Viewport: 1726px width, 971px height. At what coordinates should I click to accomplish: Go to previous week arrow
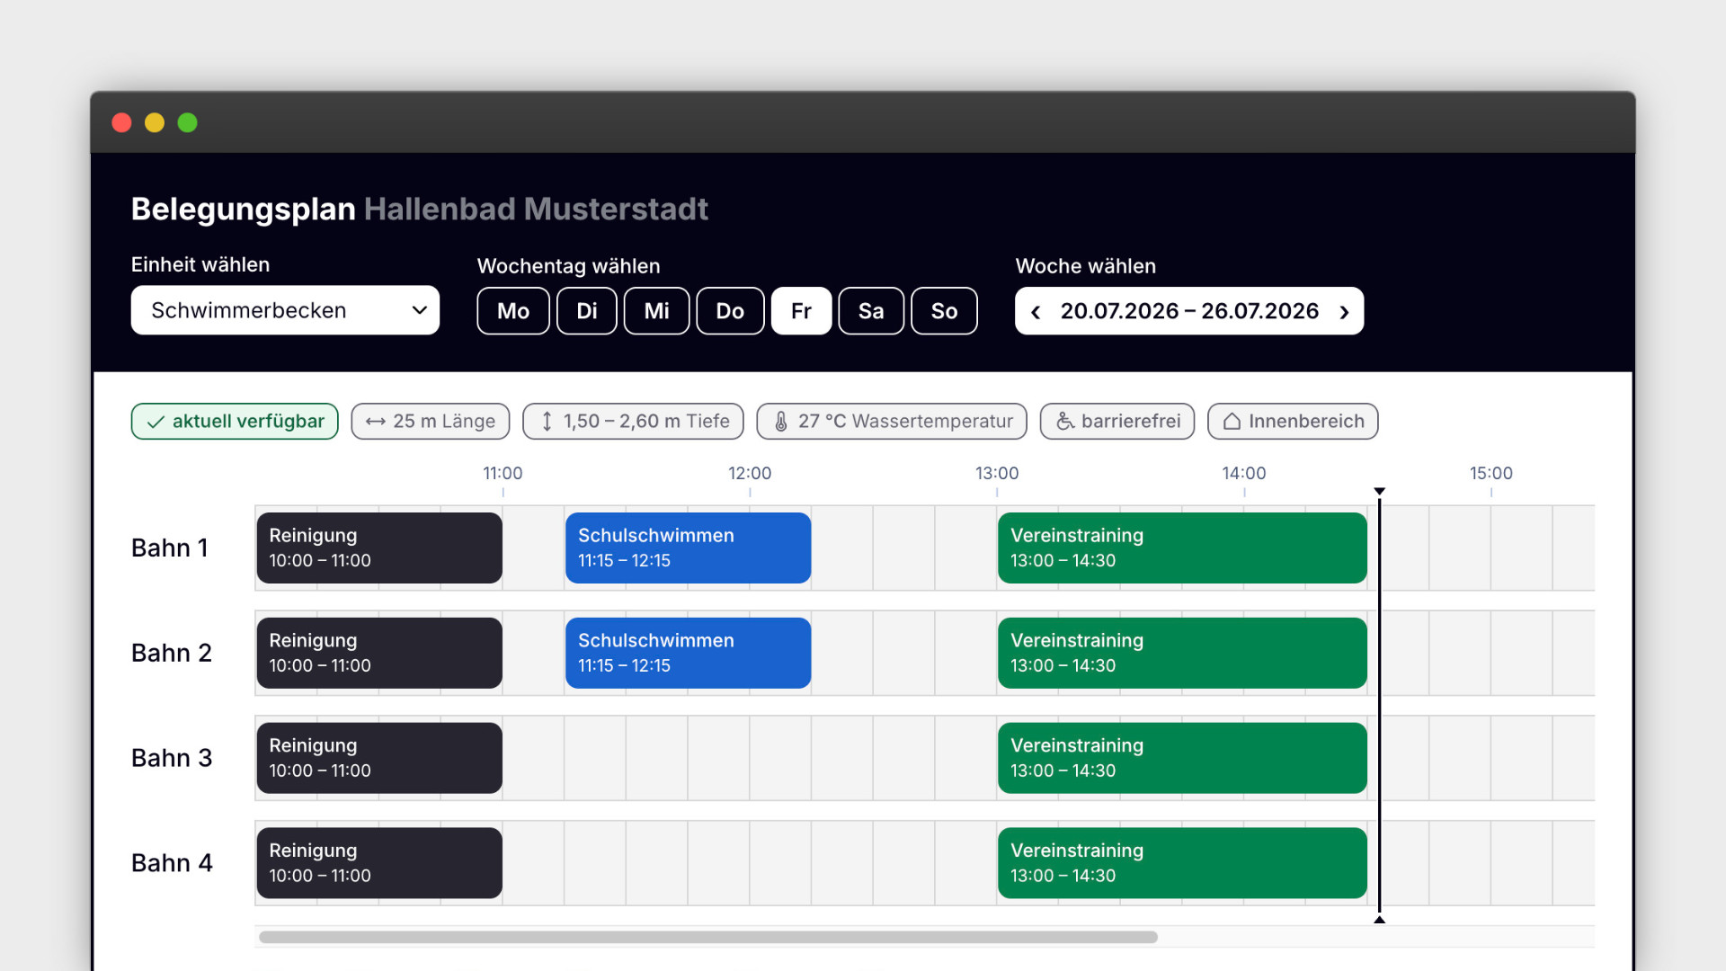click(x=1036, y=312)
